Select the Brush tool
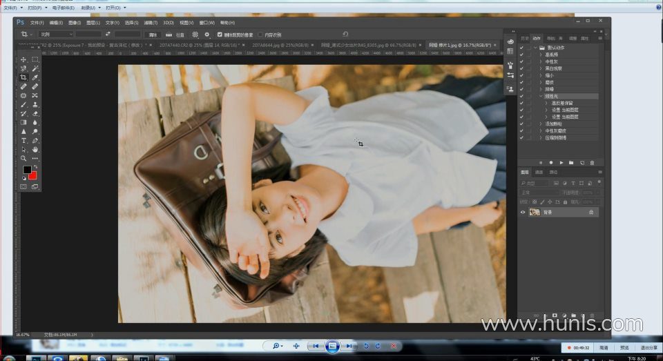The width and height of the screenshot is (663, 361). coord(23,104)
